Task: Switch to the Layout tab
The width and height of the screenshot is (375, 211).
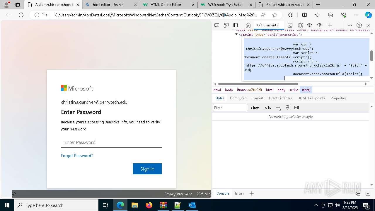Action: click(258, 98)
